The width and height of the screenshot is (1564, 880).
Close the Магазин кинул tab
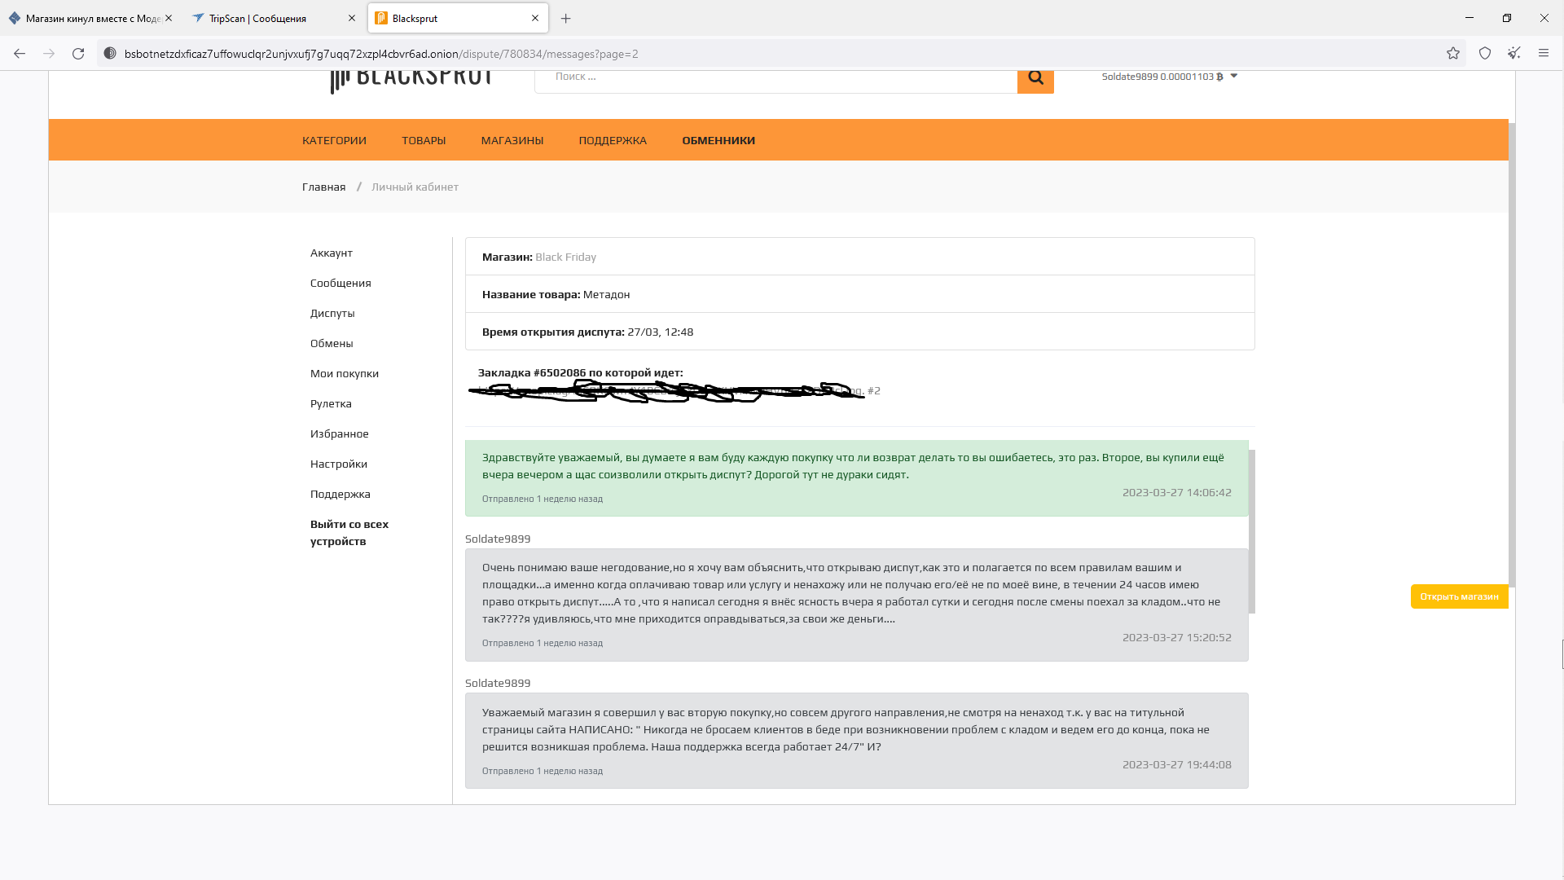click(169, 18)
